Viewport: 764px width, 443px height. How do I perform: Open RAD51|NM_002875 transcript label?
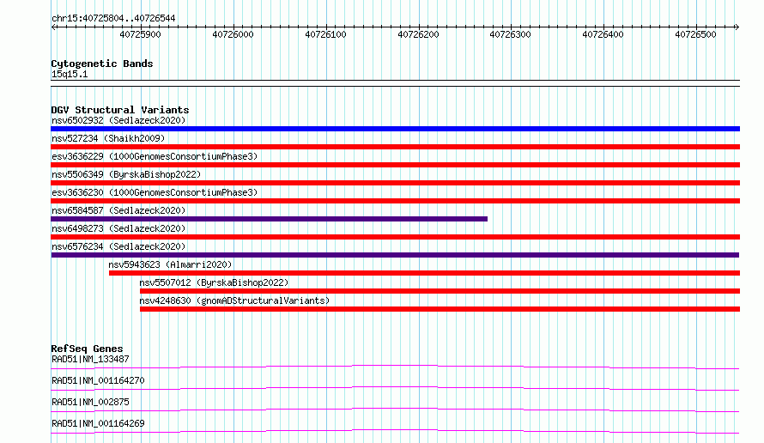(90, 402)
